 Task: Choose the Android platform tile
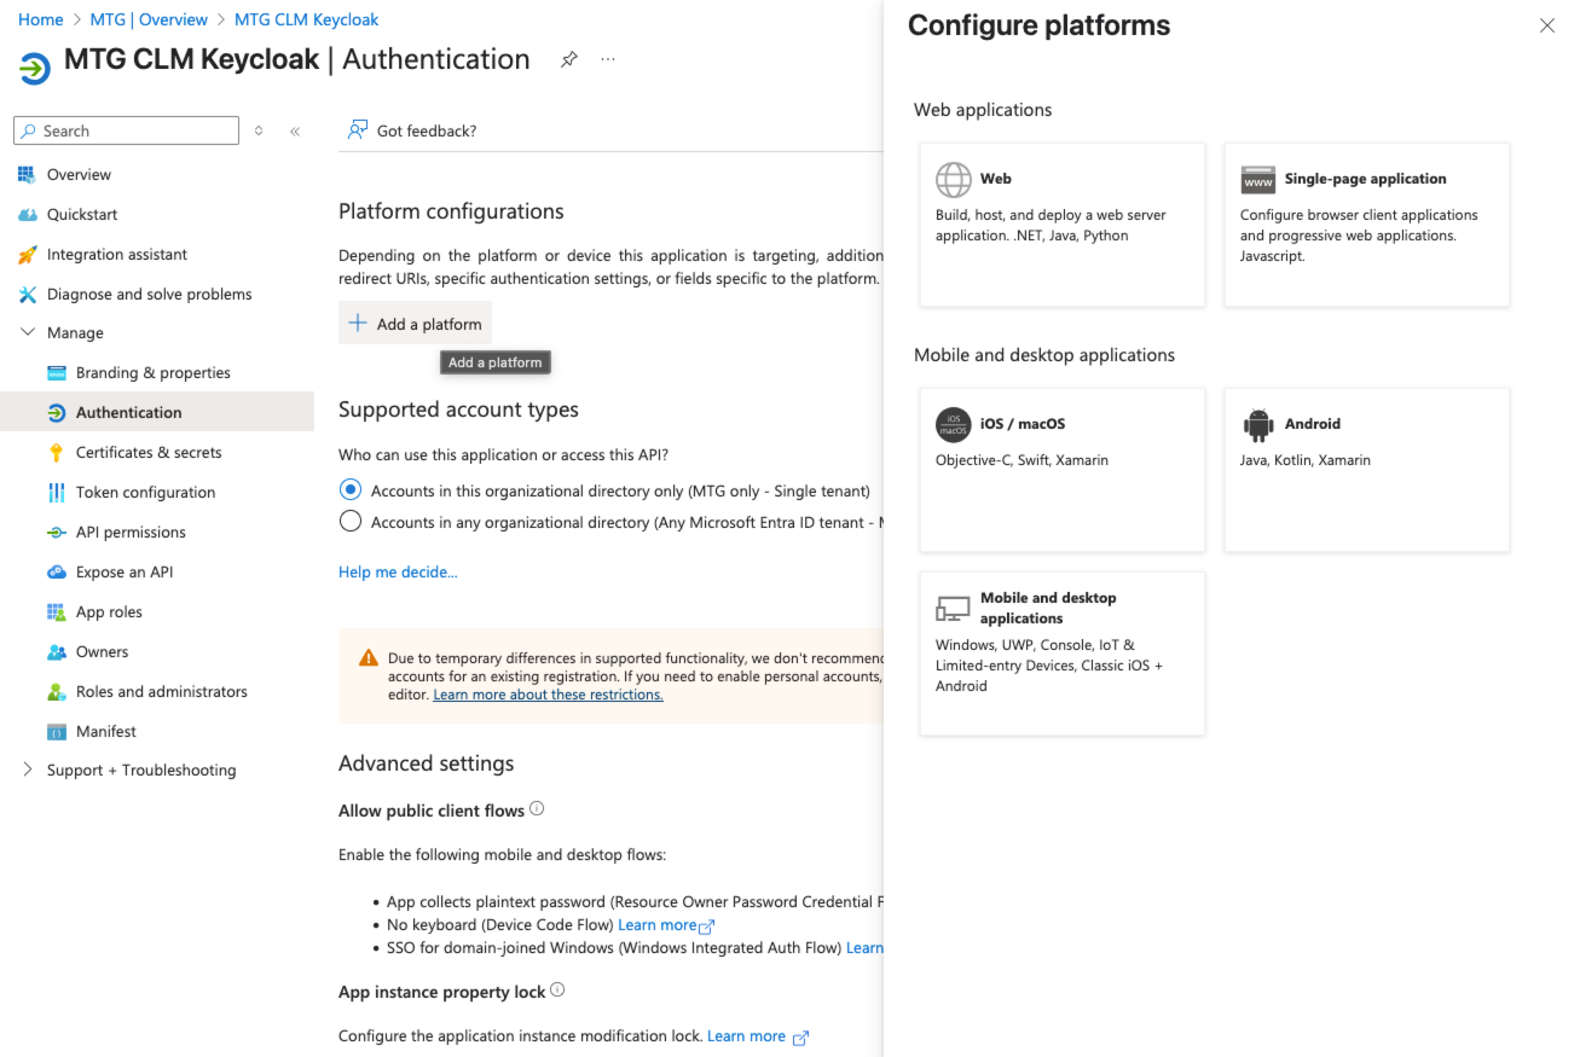click(x=1366, y=470)
